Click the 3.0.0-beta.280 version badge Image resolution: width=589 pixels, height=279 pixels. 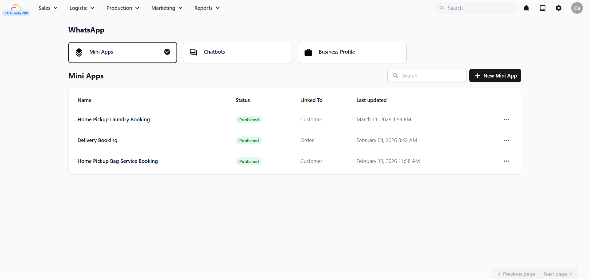(16, 13)
